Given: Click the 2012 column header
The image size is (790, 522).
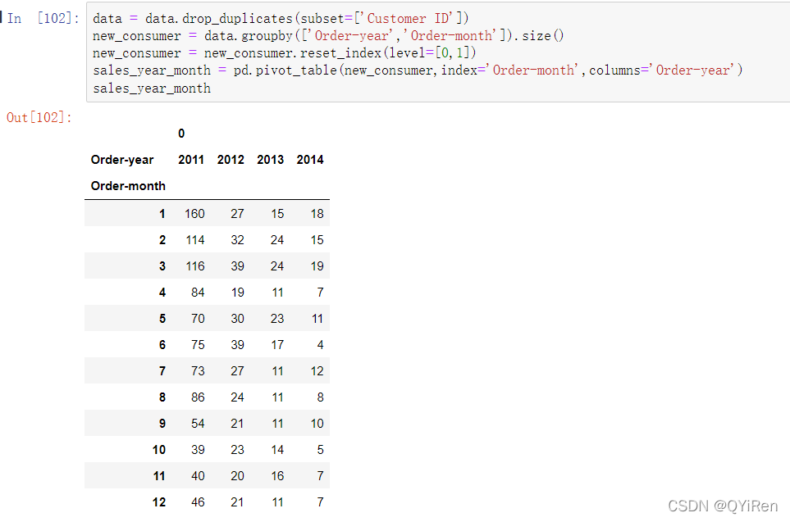Looking at the screenshot, I should point(231,160).
